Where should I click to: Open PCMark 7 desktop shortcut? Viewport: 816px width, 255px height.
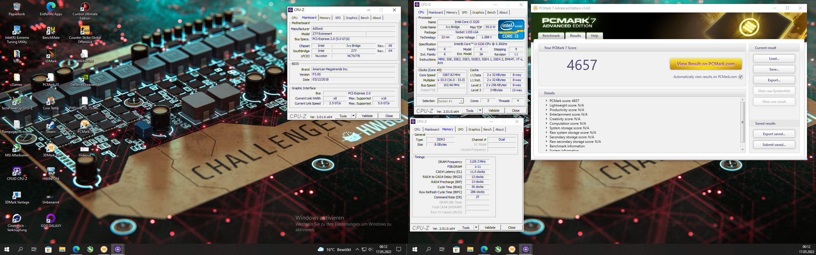tap(85, 127)
